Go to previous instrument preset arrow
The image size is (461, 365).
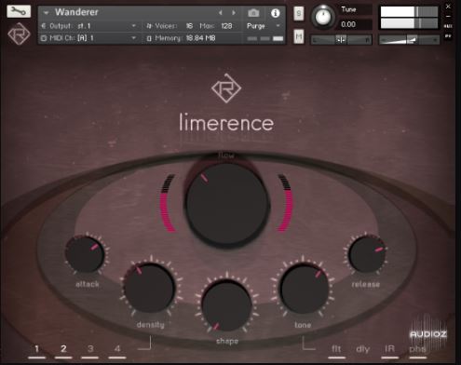click(x=221, y=13)
